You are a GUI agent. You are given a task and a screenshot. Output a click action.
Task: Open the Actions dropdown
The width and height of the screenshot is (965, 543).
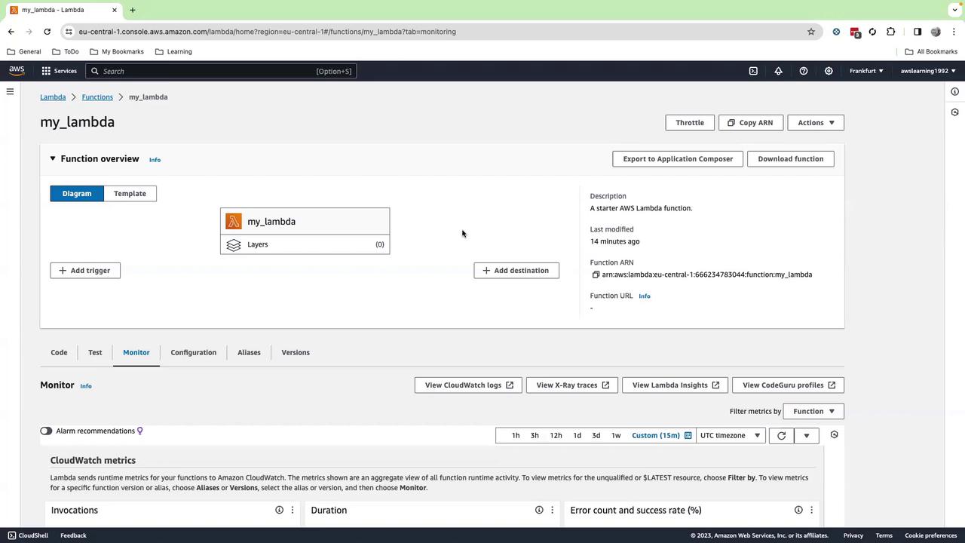(816, 123)
